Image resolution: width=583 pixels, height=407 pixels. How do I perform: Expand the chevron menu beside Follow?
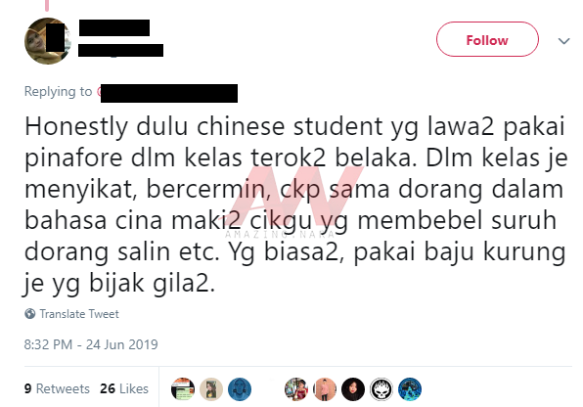pos(563,41)
